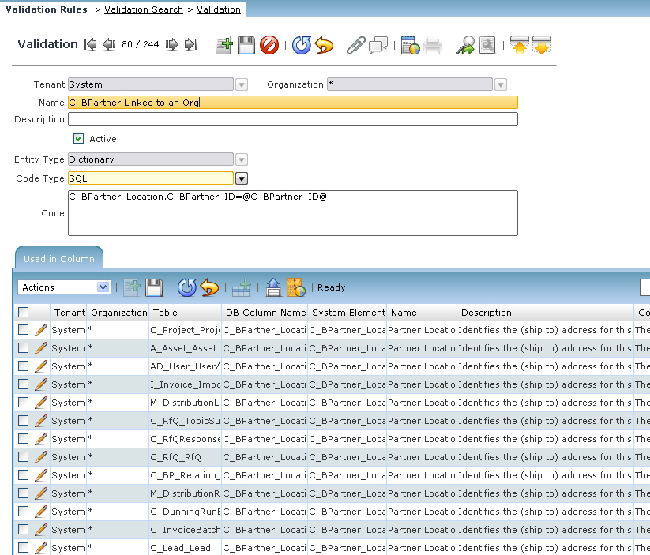Screen dimensions: 650x555
Task: Select the checkbox for the A_Asset_Asset row
Action: pos(24,348)
